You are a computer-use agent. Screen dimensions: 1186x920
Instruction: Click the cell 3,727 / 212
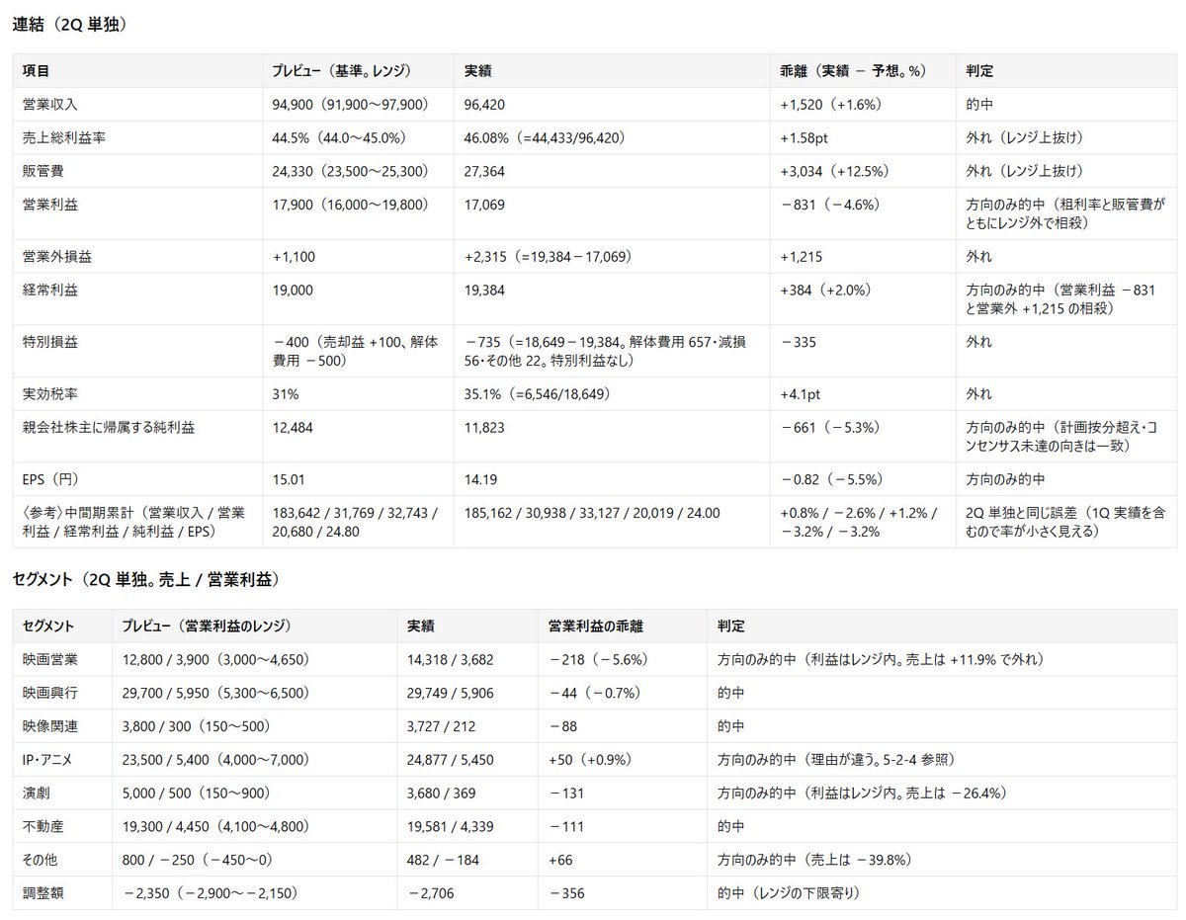441,726
